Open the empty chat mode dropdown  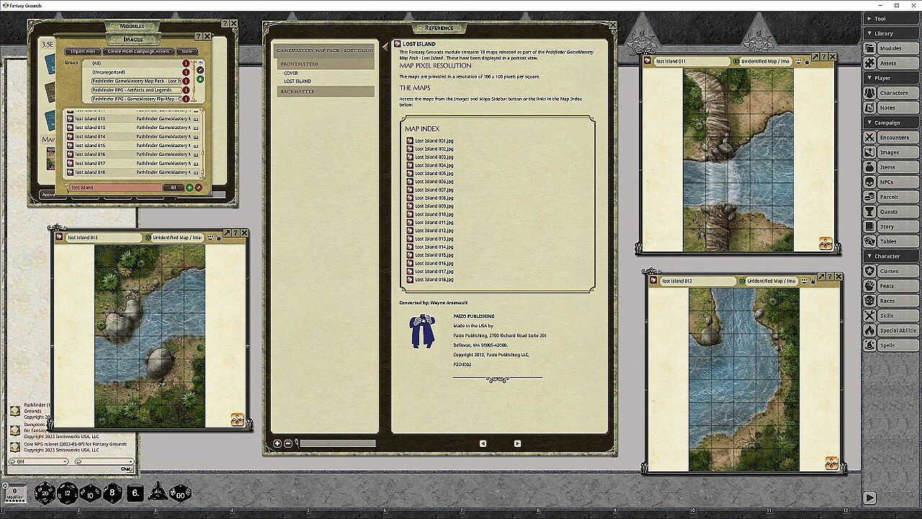pyautogui.click(x=104, y=461)
